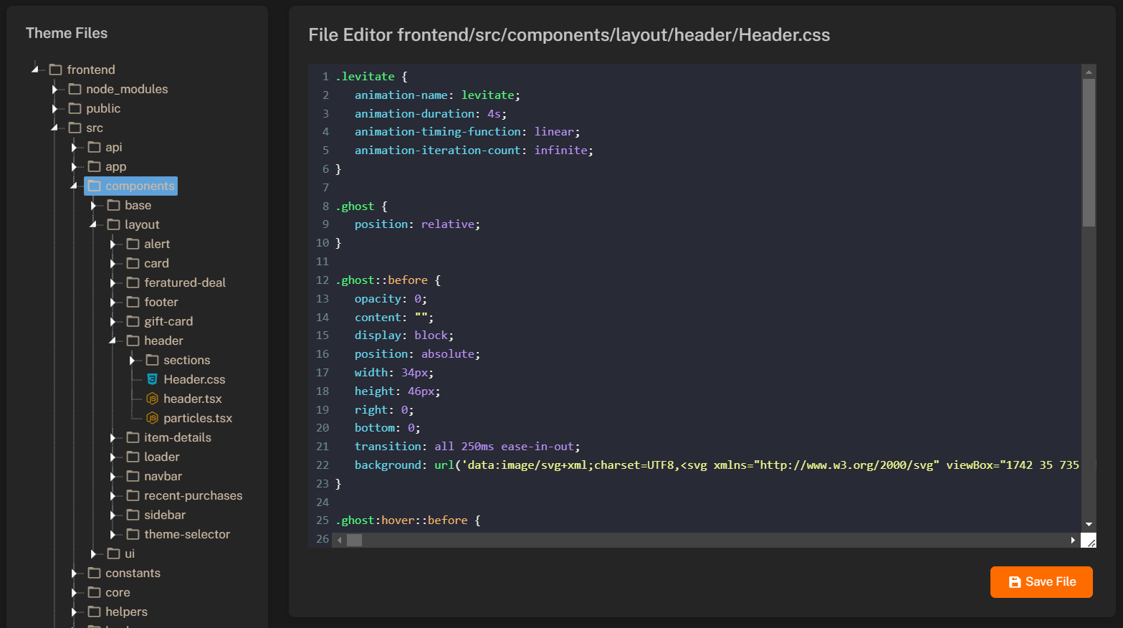Click the editor scroll down arrow
The width and height of the screenshot is (1123, 628).
pyautogui.click(x=1089, y=525)
